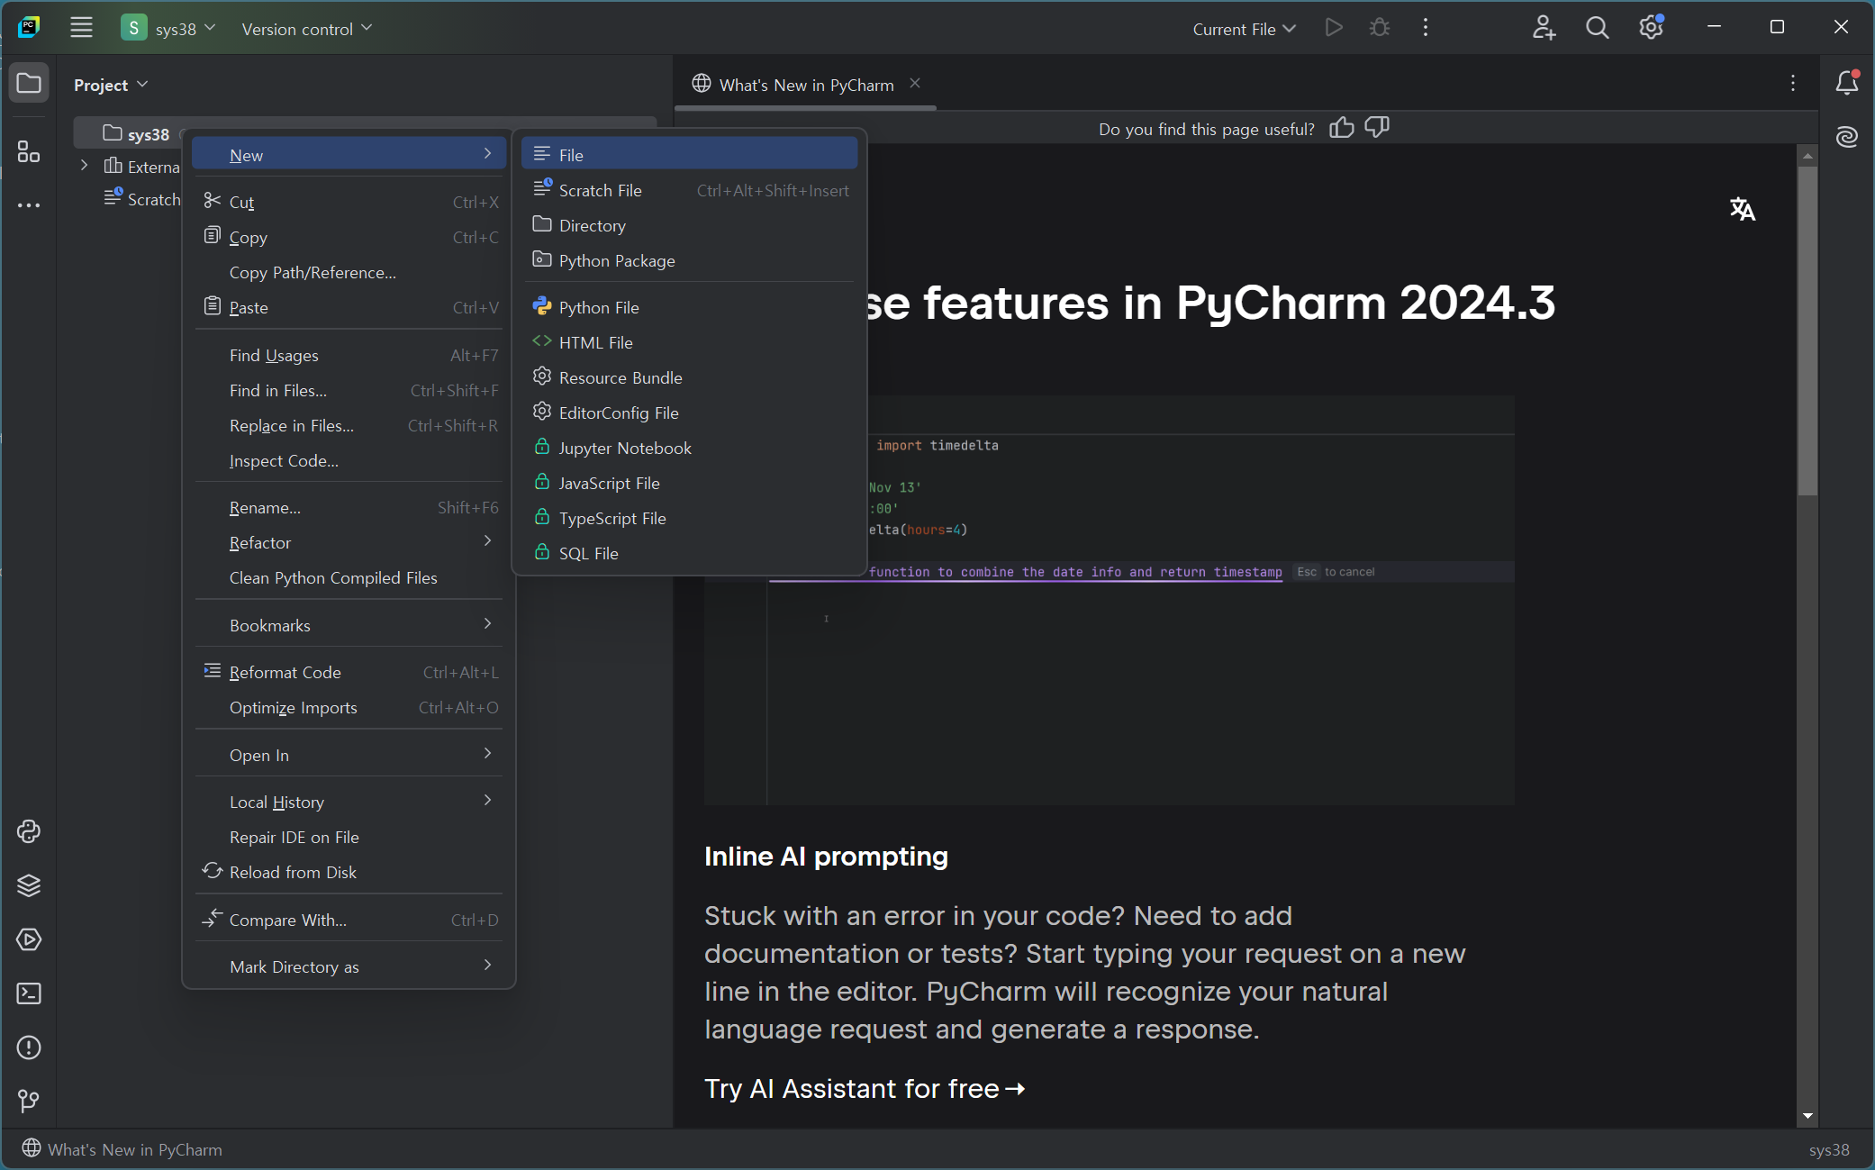The image size is (1875, 1170).
Task: Expand the External Libraries tree node
Action: click(84, 166)
